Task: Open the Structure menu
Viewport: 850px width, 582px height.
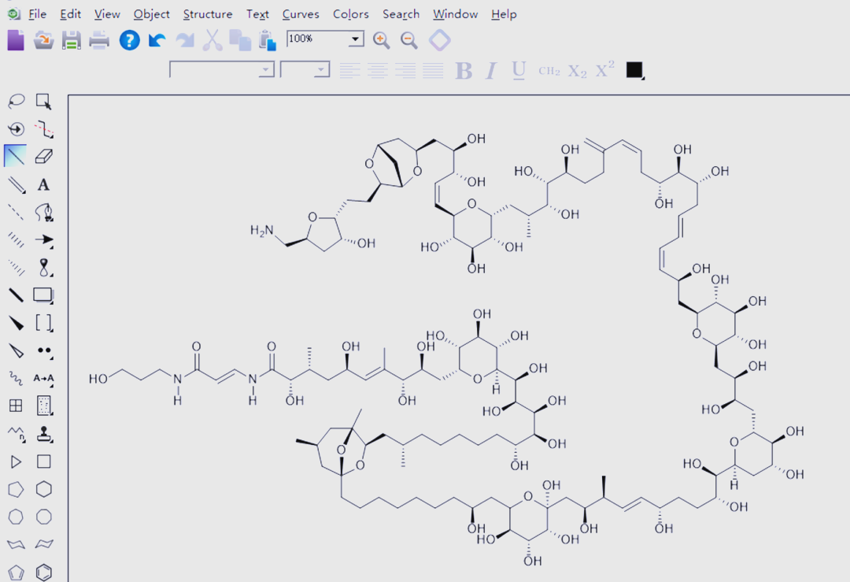Action: [207, 14]
